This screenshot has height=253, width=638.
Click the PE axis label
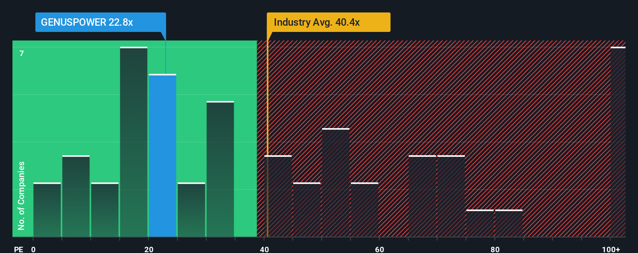point(19,249)
